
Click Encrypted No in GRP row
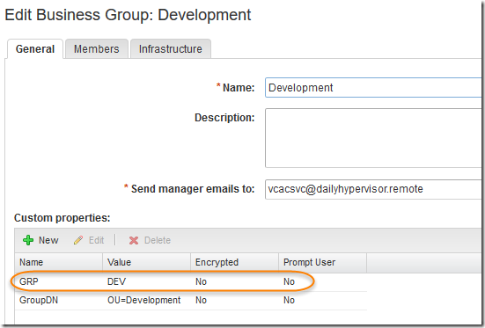(201, 281)
